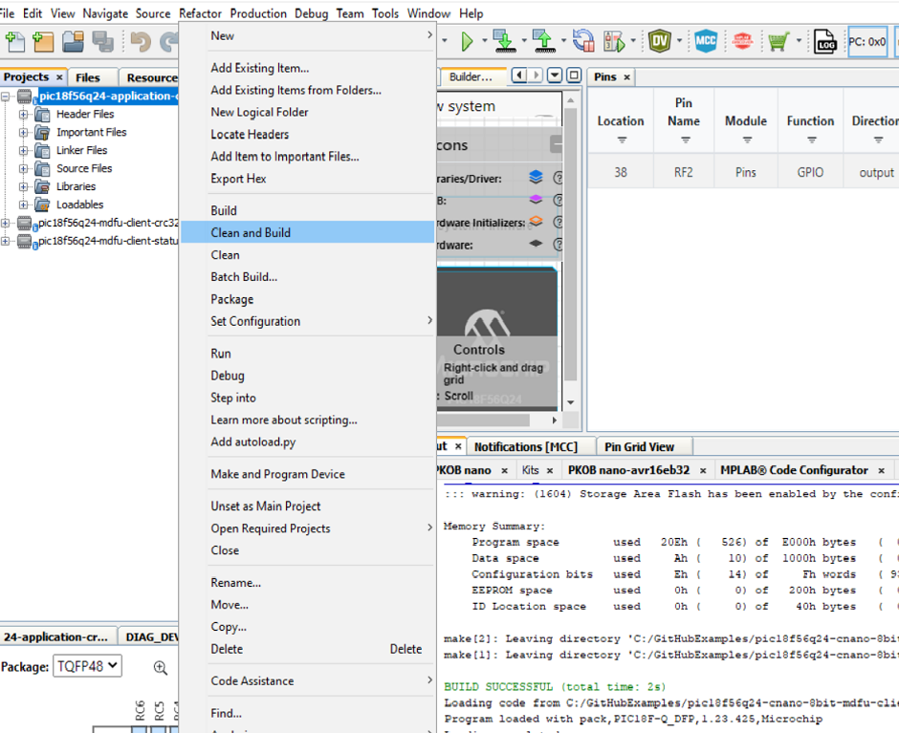Expand the Loadables folder
Viewport: 899px width, 733px height.
[x=23, y=205]
